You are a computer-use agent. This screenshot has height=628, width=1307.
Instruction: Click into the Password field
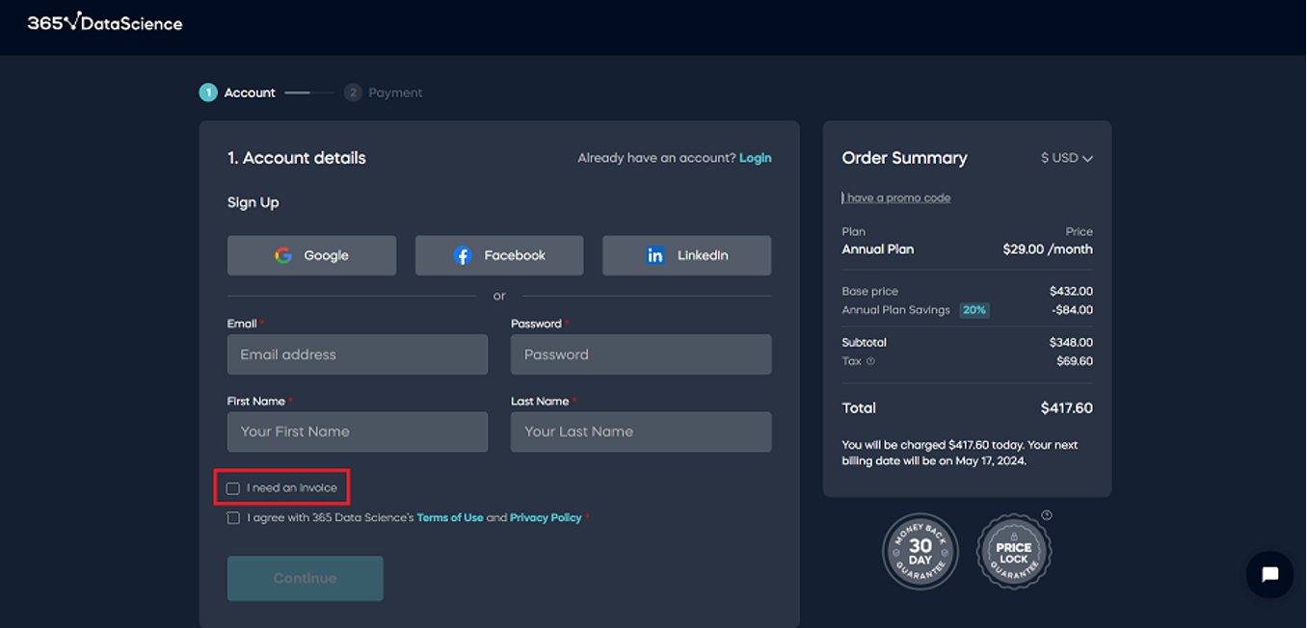pos(640,354)
